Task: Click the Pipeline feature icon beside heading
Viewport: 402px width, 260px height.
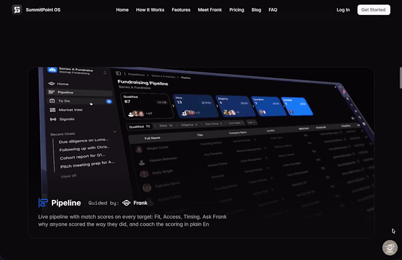Action: [x=43, y=203]
